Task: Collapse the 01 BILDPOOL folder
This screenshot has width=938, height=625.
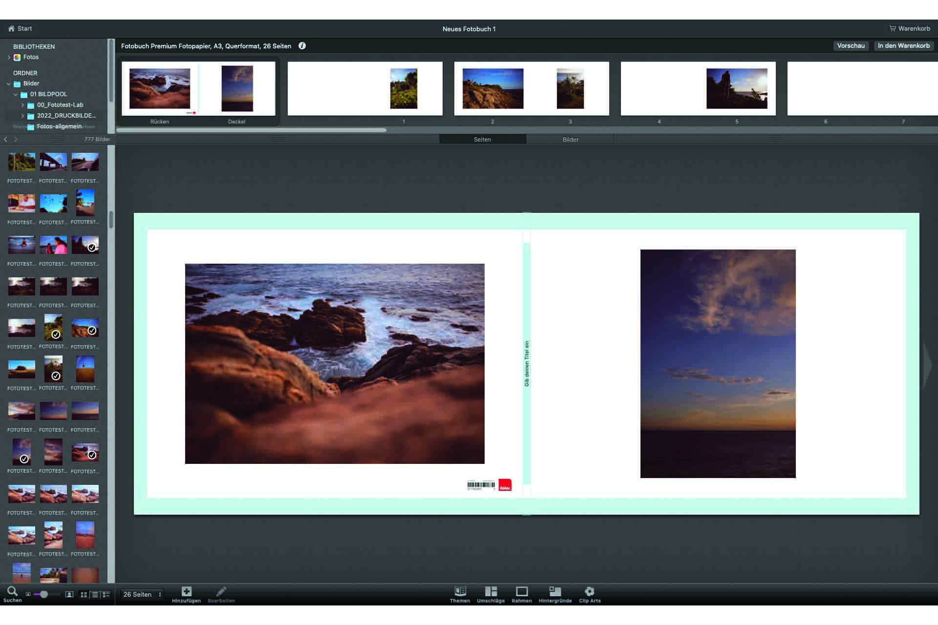Action: coord(16,94)
